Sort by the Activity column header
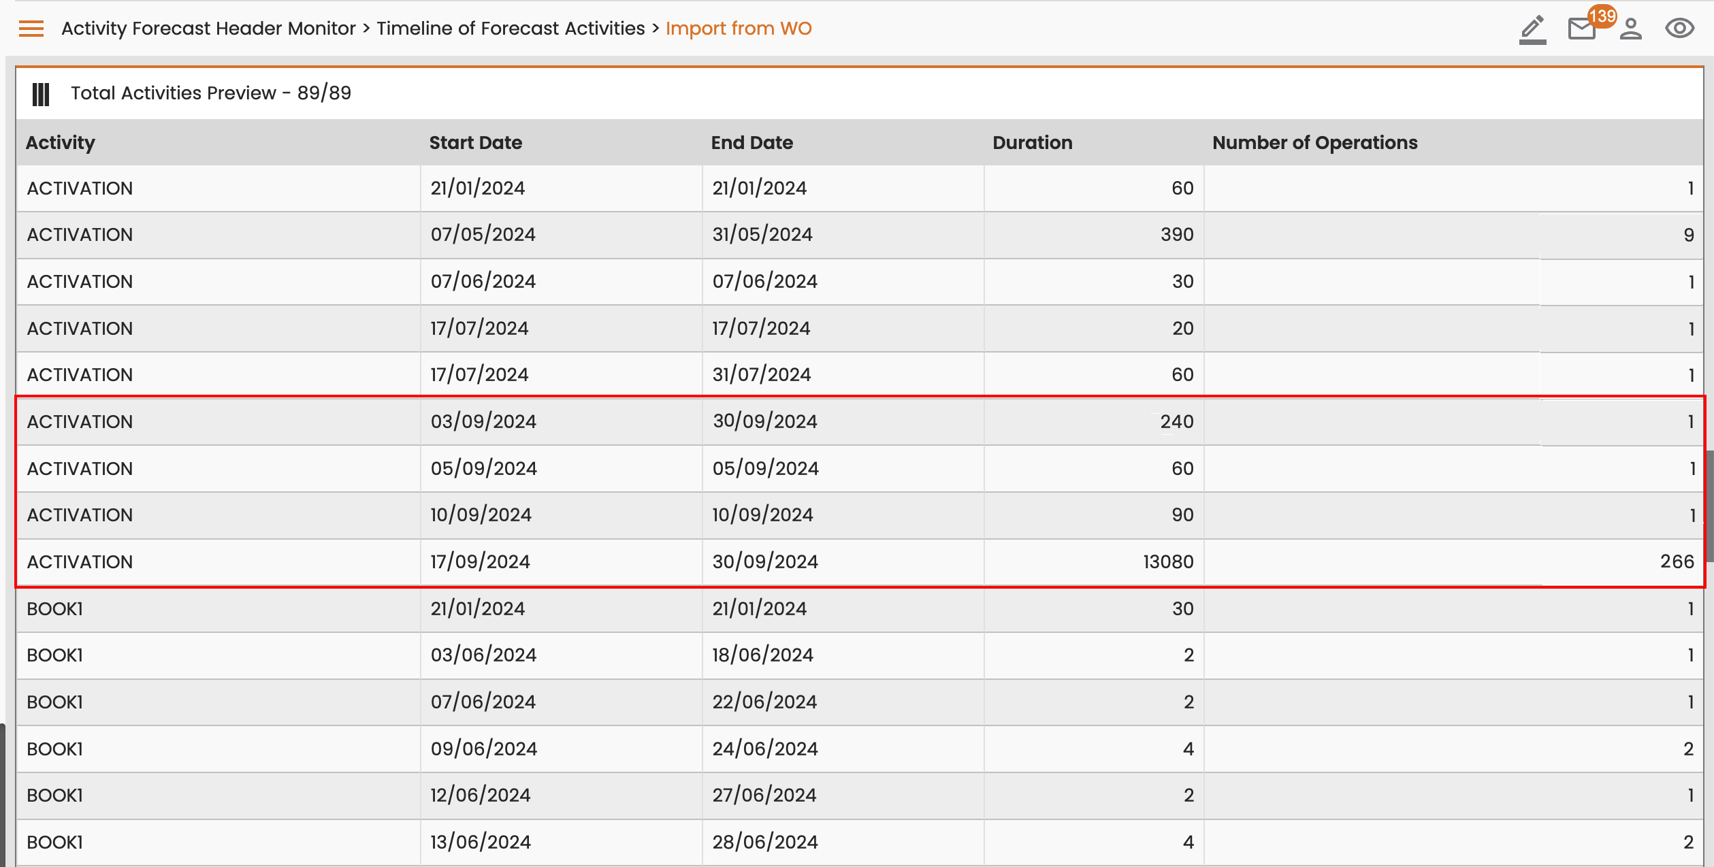1714x867 pixels. pyautogui.click(x=61, y=143)
